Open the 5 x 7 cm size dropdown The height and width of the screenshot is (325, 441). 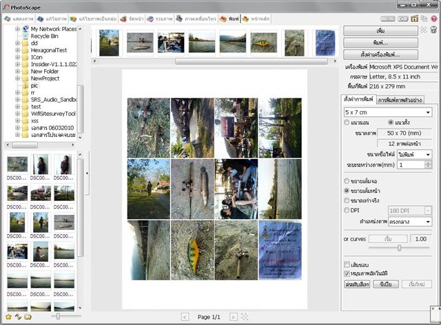[388, 112]
